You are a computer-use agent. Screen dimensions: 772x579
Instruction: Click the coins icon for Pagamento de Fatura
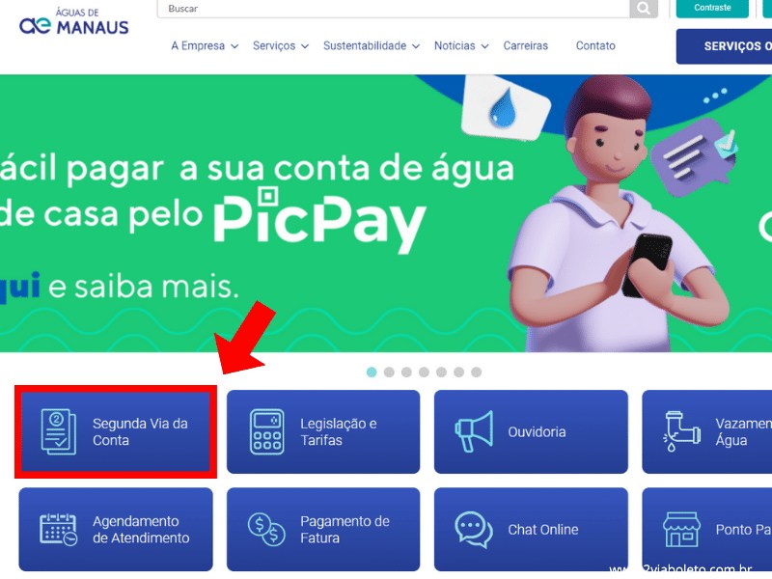[266, 529]
